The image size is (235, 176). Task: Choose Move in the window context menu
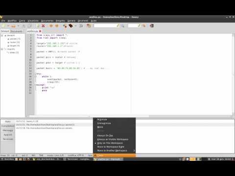click(x=114, y=127)
